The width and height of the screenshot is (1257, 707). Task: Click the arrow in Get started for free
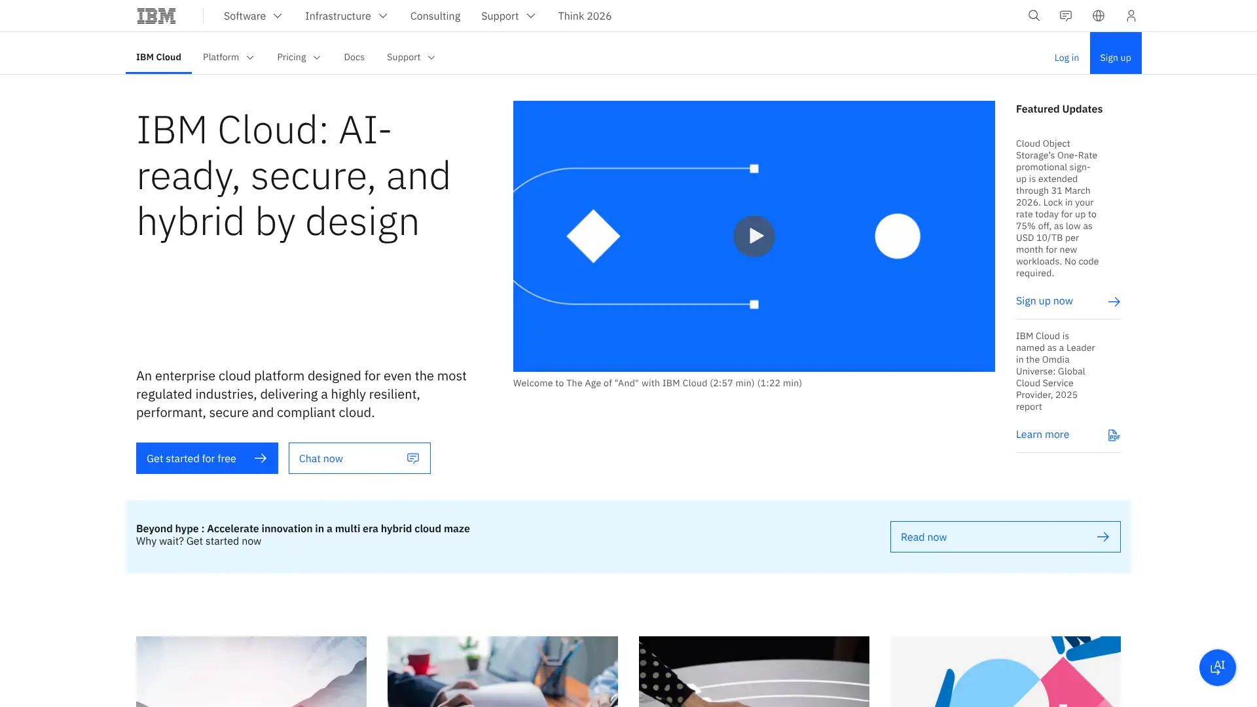[261, 458]
